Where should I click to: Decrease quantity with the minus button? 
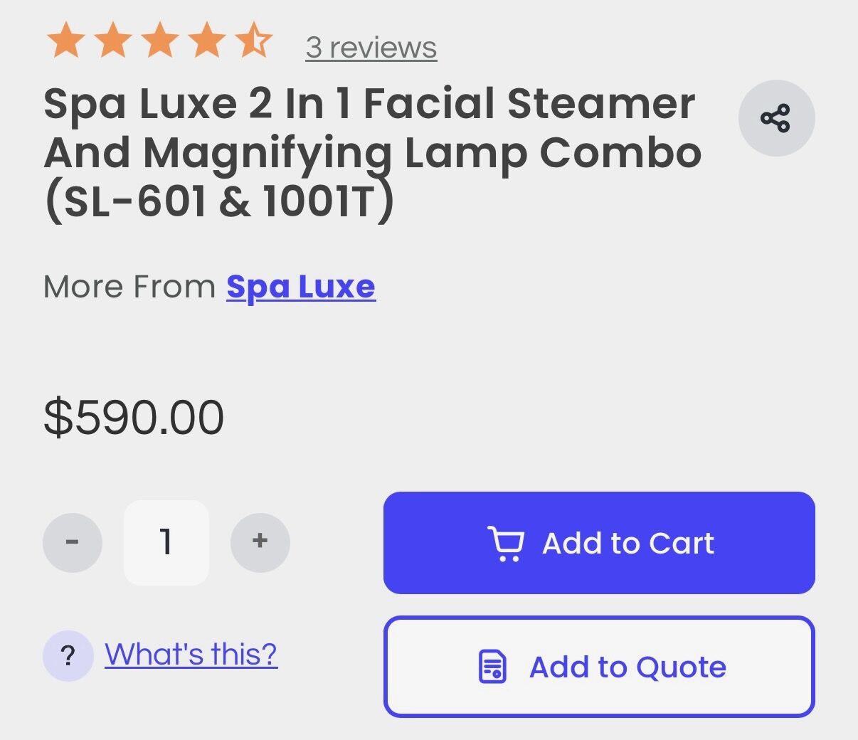pyautogui.click(x=73, y=542)
